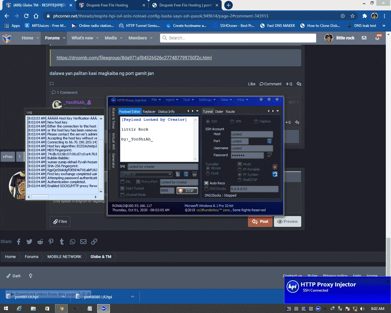
Task: Share the thread on Reddit
Action: coord(40,242)
